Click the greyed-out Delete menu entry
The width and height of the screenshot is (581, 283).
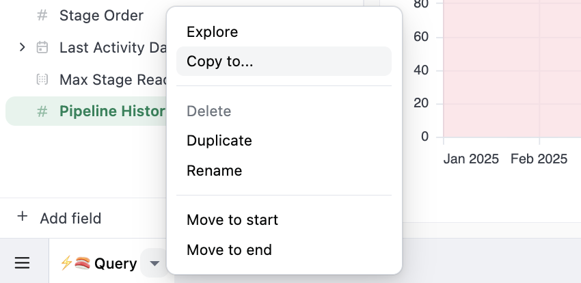208,111
